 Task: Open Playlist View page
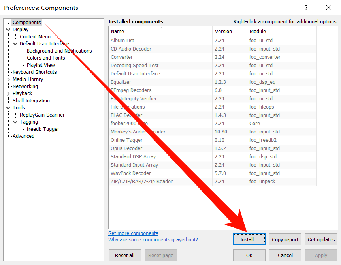pos(41,65)
